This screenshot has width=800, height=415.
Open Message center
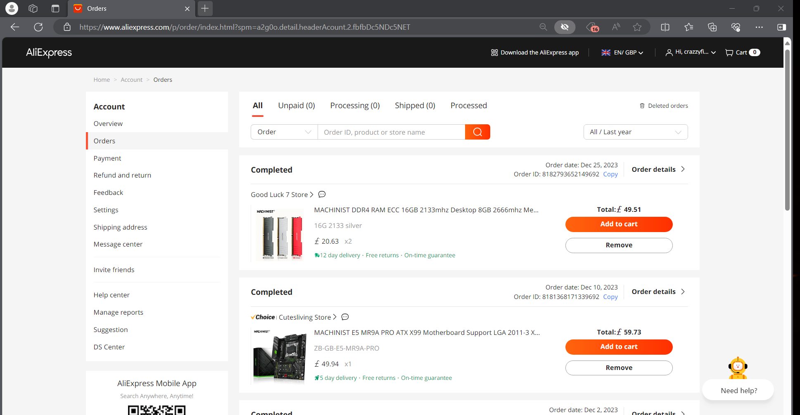118,244
